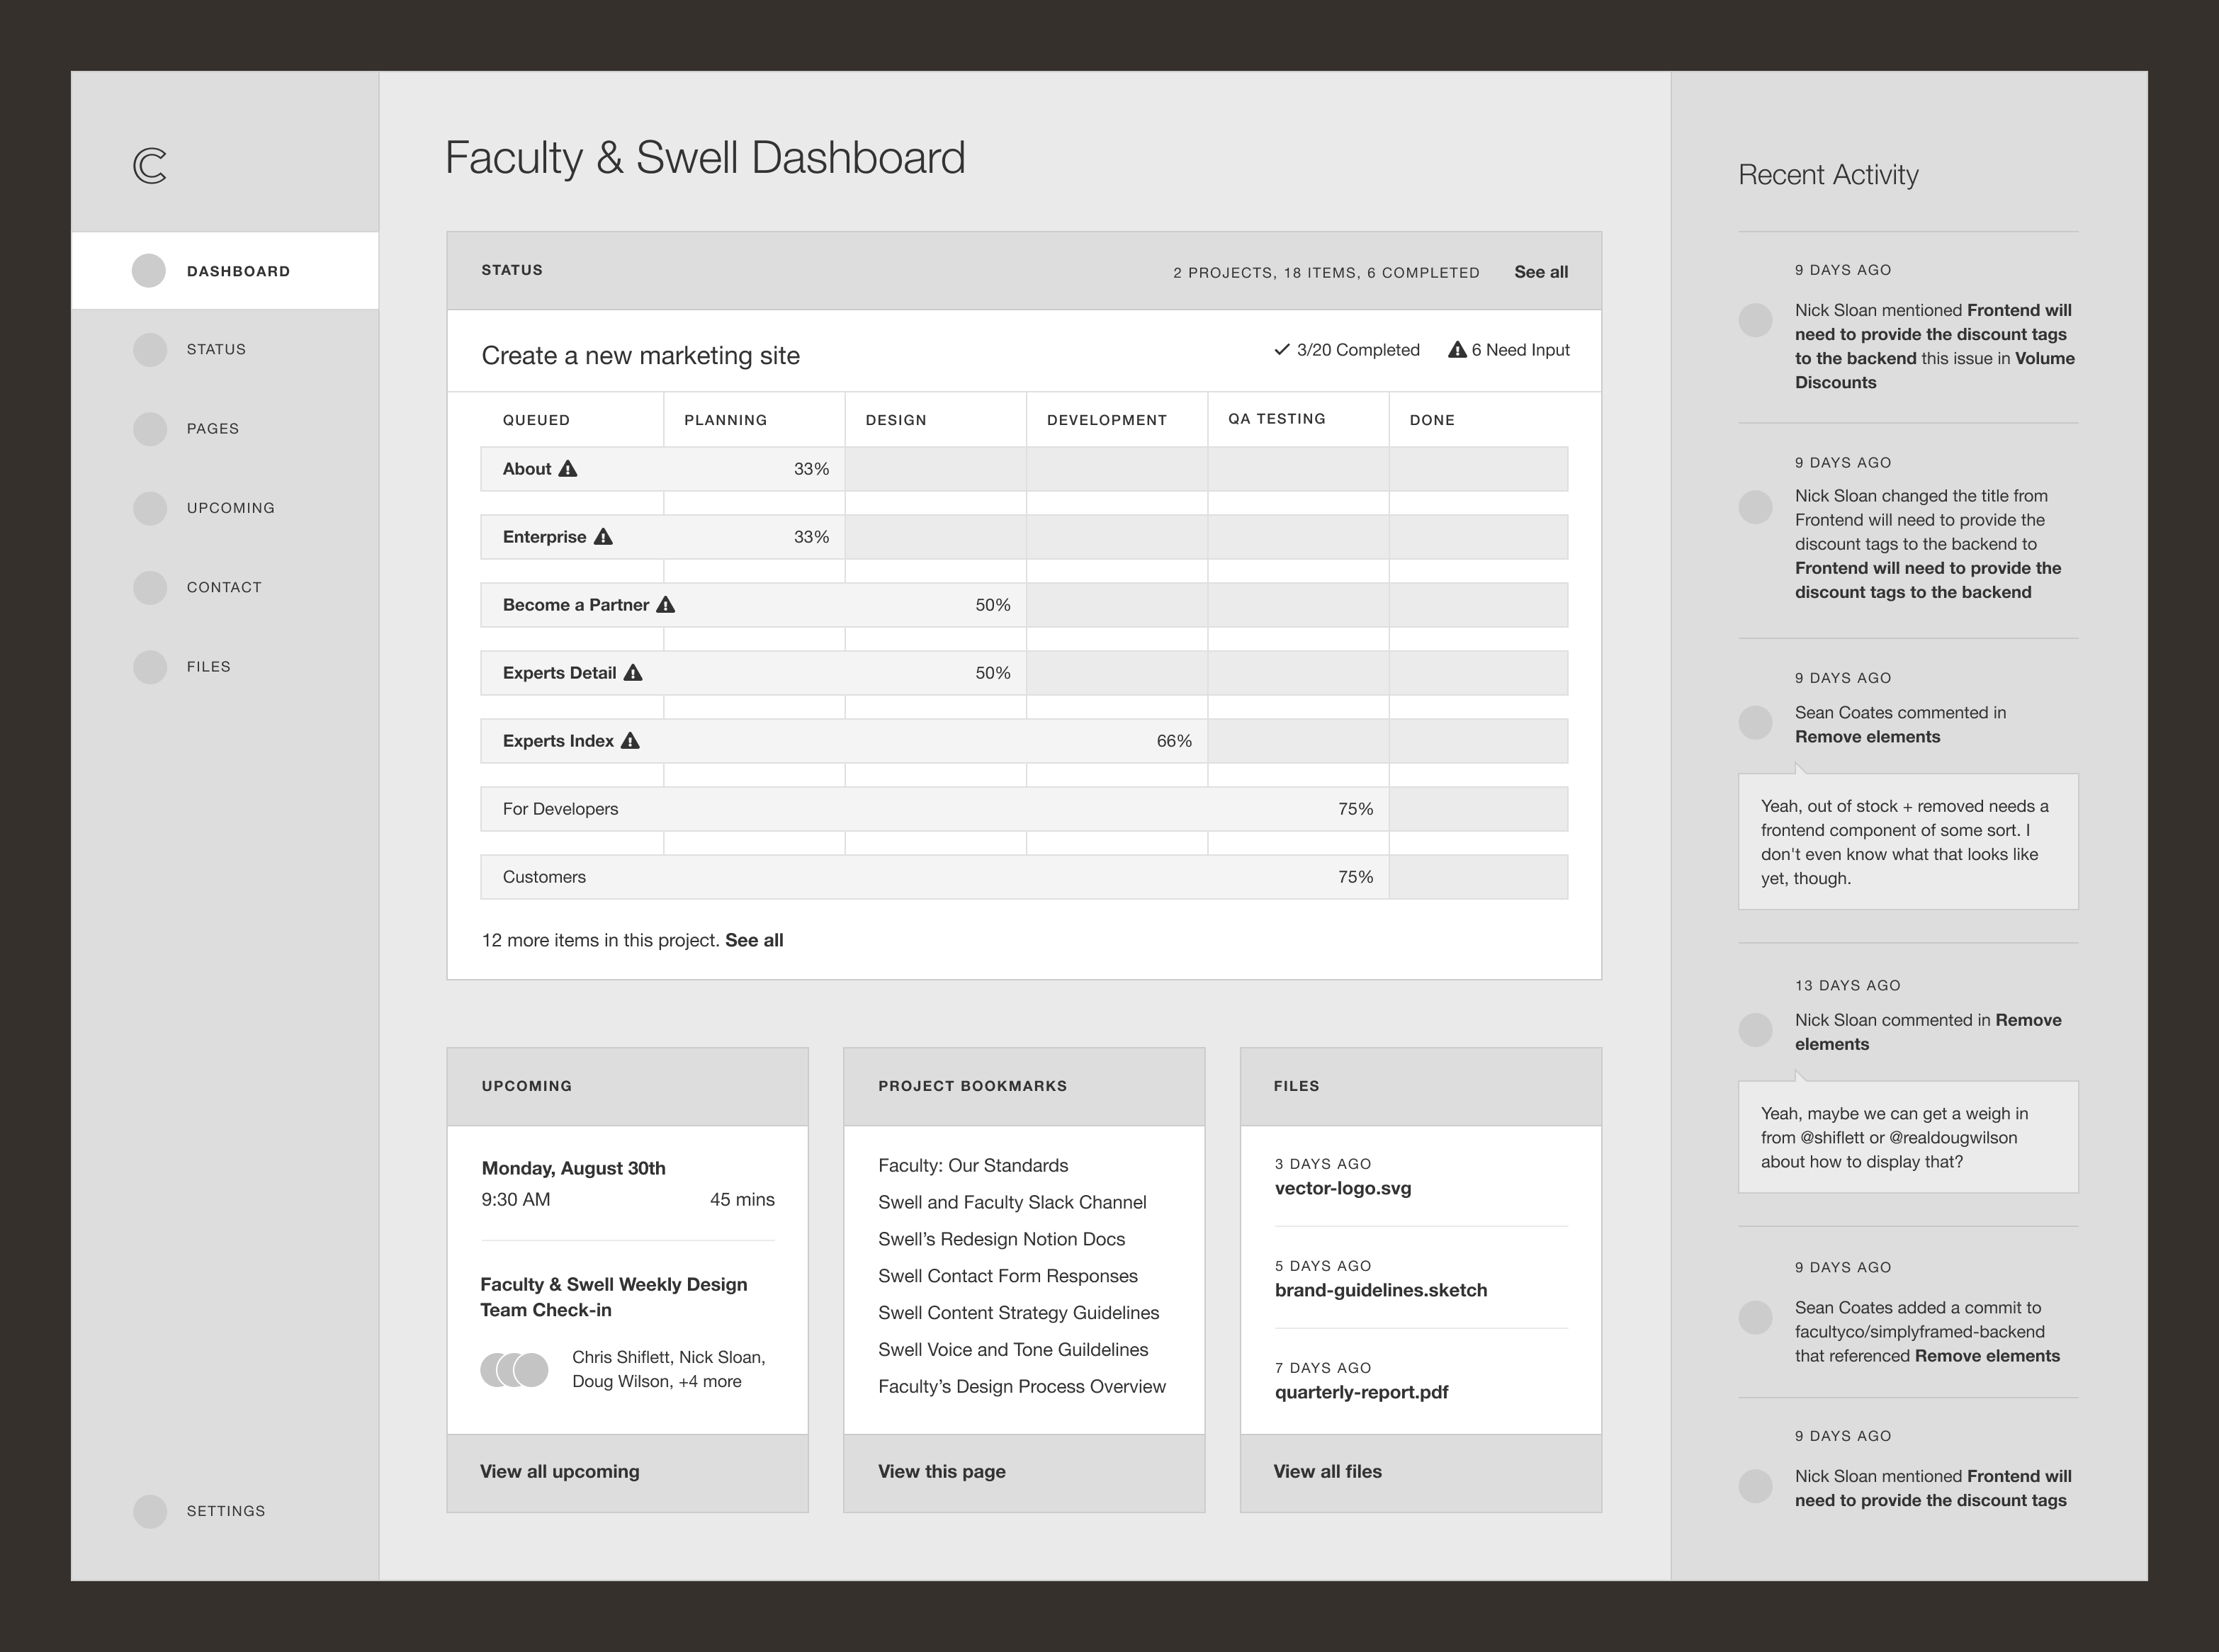Click the comment starting Yeah, maybe we can
The width and height of the screenshot is (2219, 1652).
(x=1908, y=1137)
